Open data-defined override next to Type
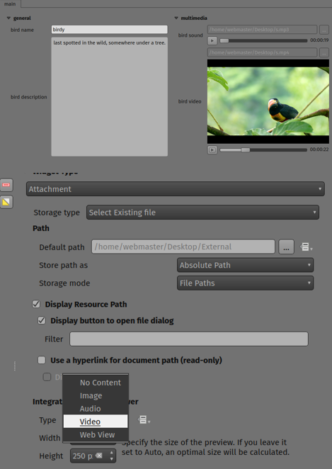332x469 pixels. pos(144,420)
